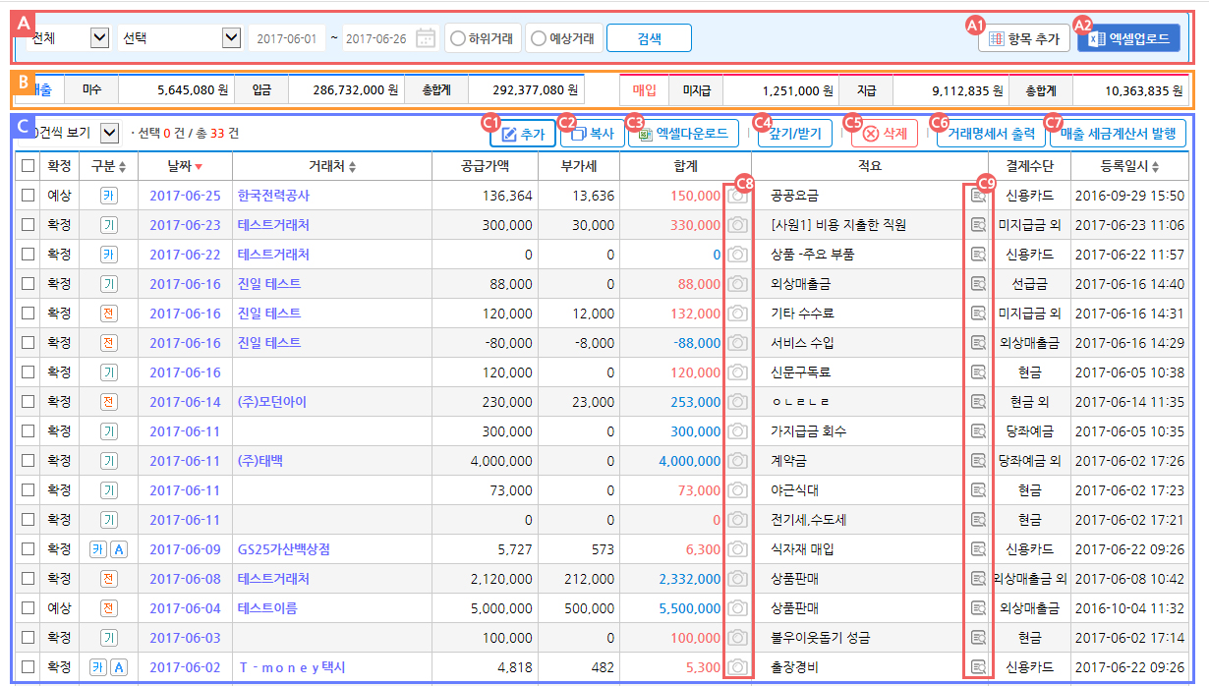This screenshot has height=686, width=1209.
Task: Click the 복사 copy button
Action: 592,133
